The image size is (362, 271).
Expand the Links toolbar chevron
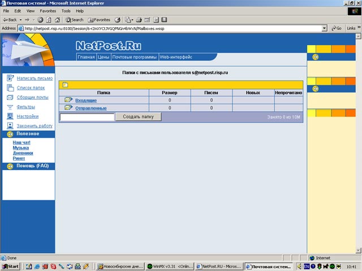pos(359,28)
